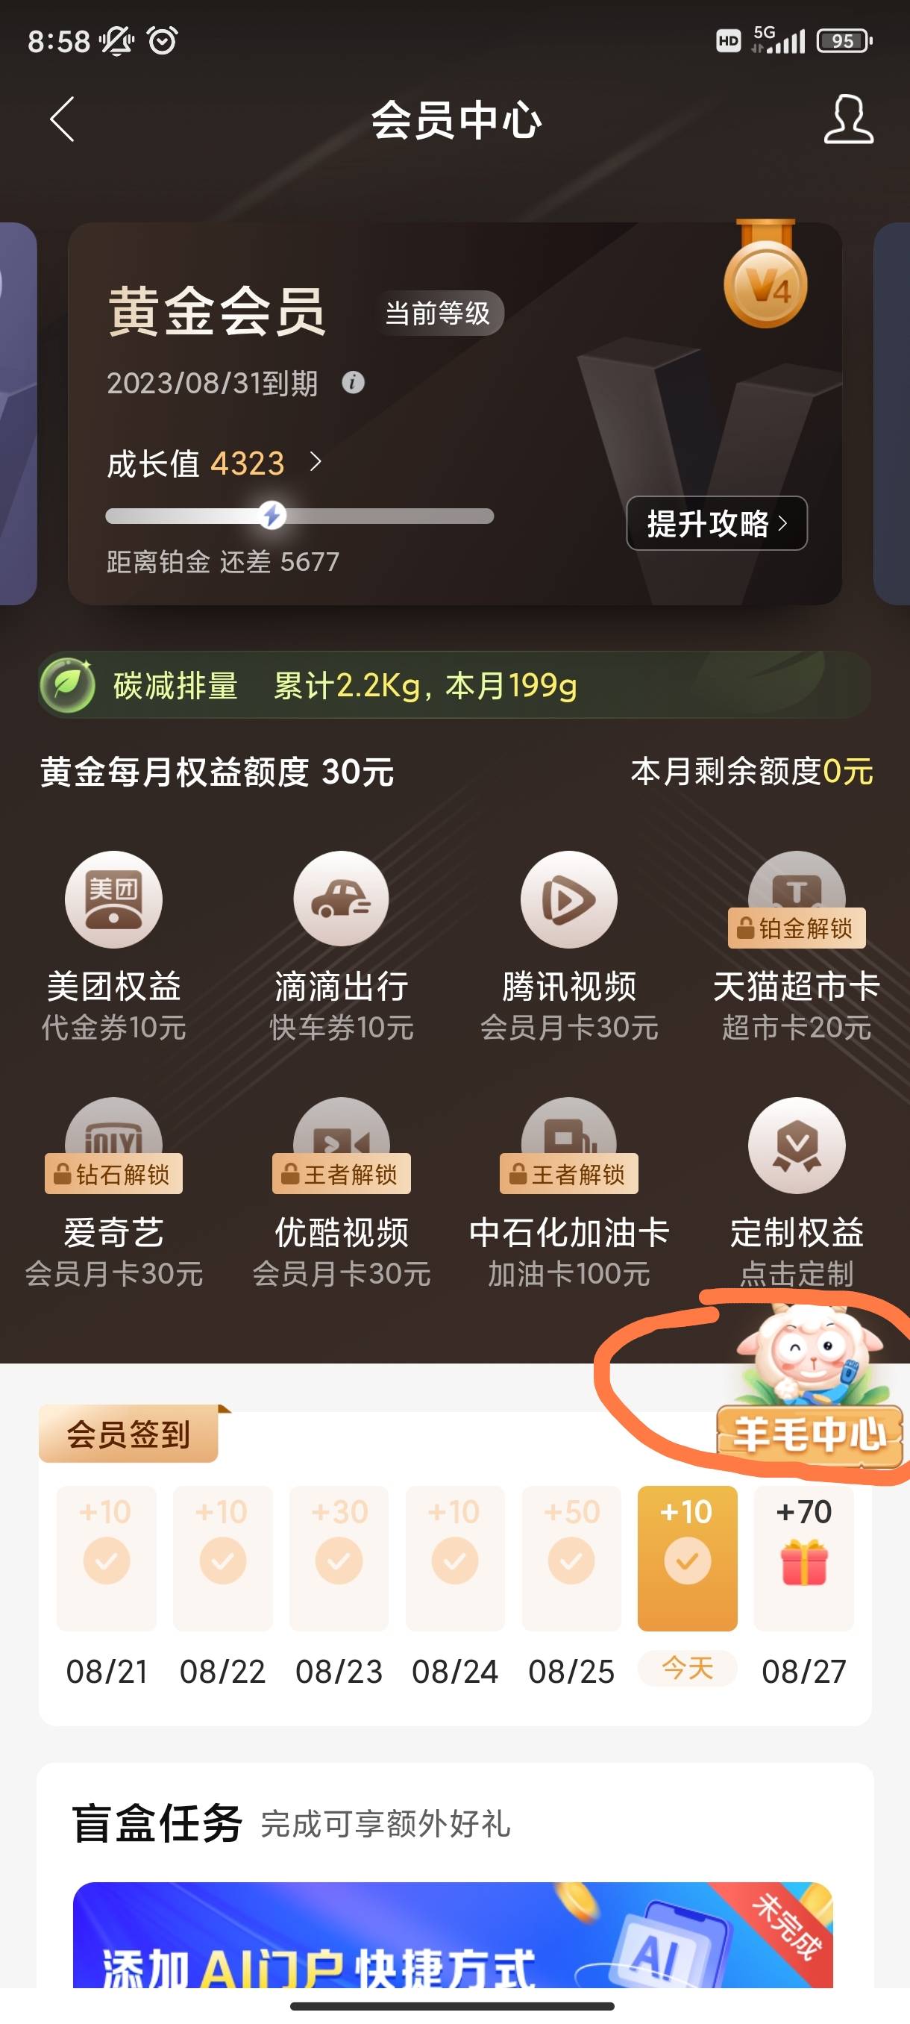Open the 美团权益 benefit icon
The image size is (910, 2024).
(x=114, y=899)
